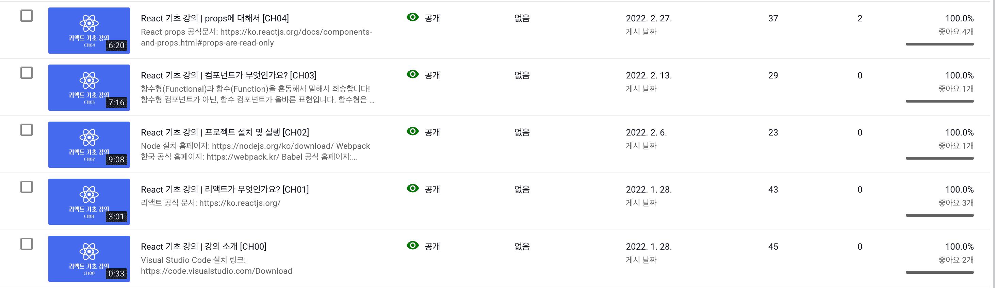
Task: Click the like ratio bar for CH04 row
Action: click(940, 44)
